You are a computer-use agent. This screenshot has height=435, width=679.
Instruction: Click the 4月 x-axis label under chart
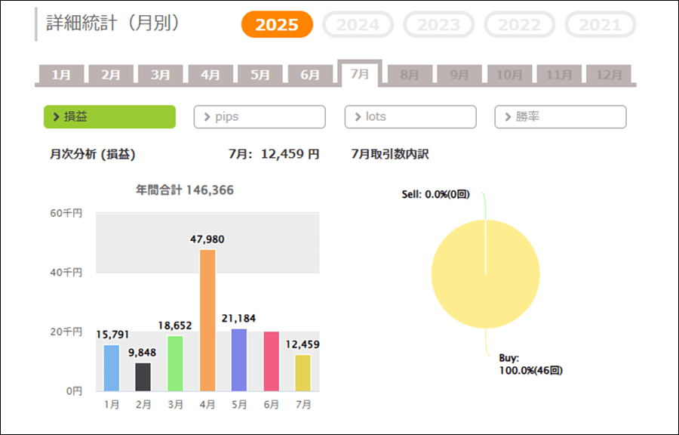click(x=207, y=405)
